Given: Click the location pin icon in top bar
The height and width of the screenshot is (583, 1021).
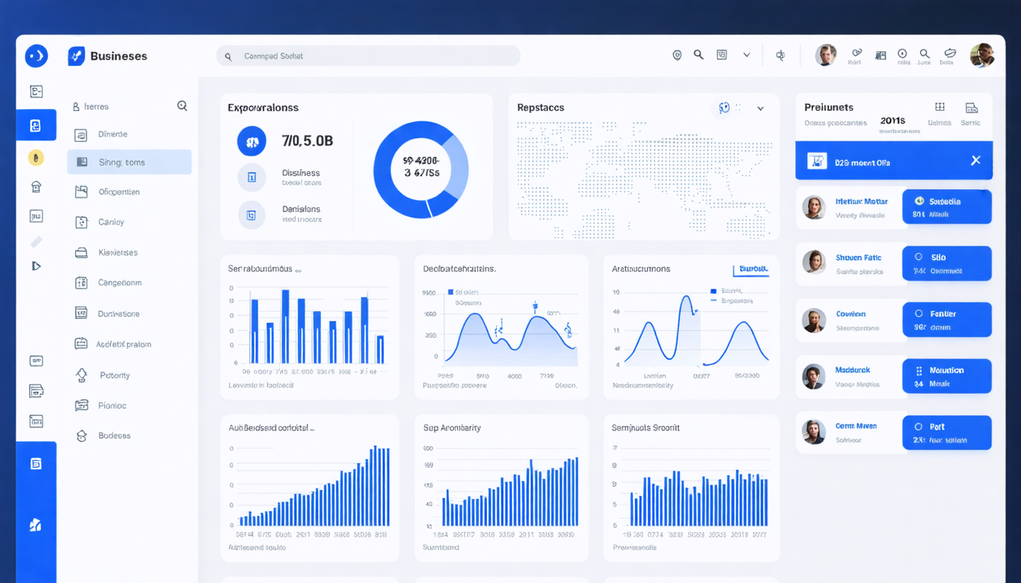Looking at the screenshot, I should coord(677,55).
